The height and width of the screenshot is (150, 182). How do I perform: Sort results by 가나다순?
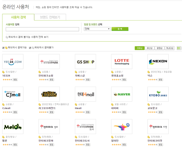coord(170,48)
